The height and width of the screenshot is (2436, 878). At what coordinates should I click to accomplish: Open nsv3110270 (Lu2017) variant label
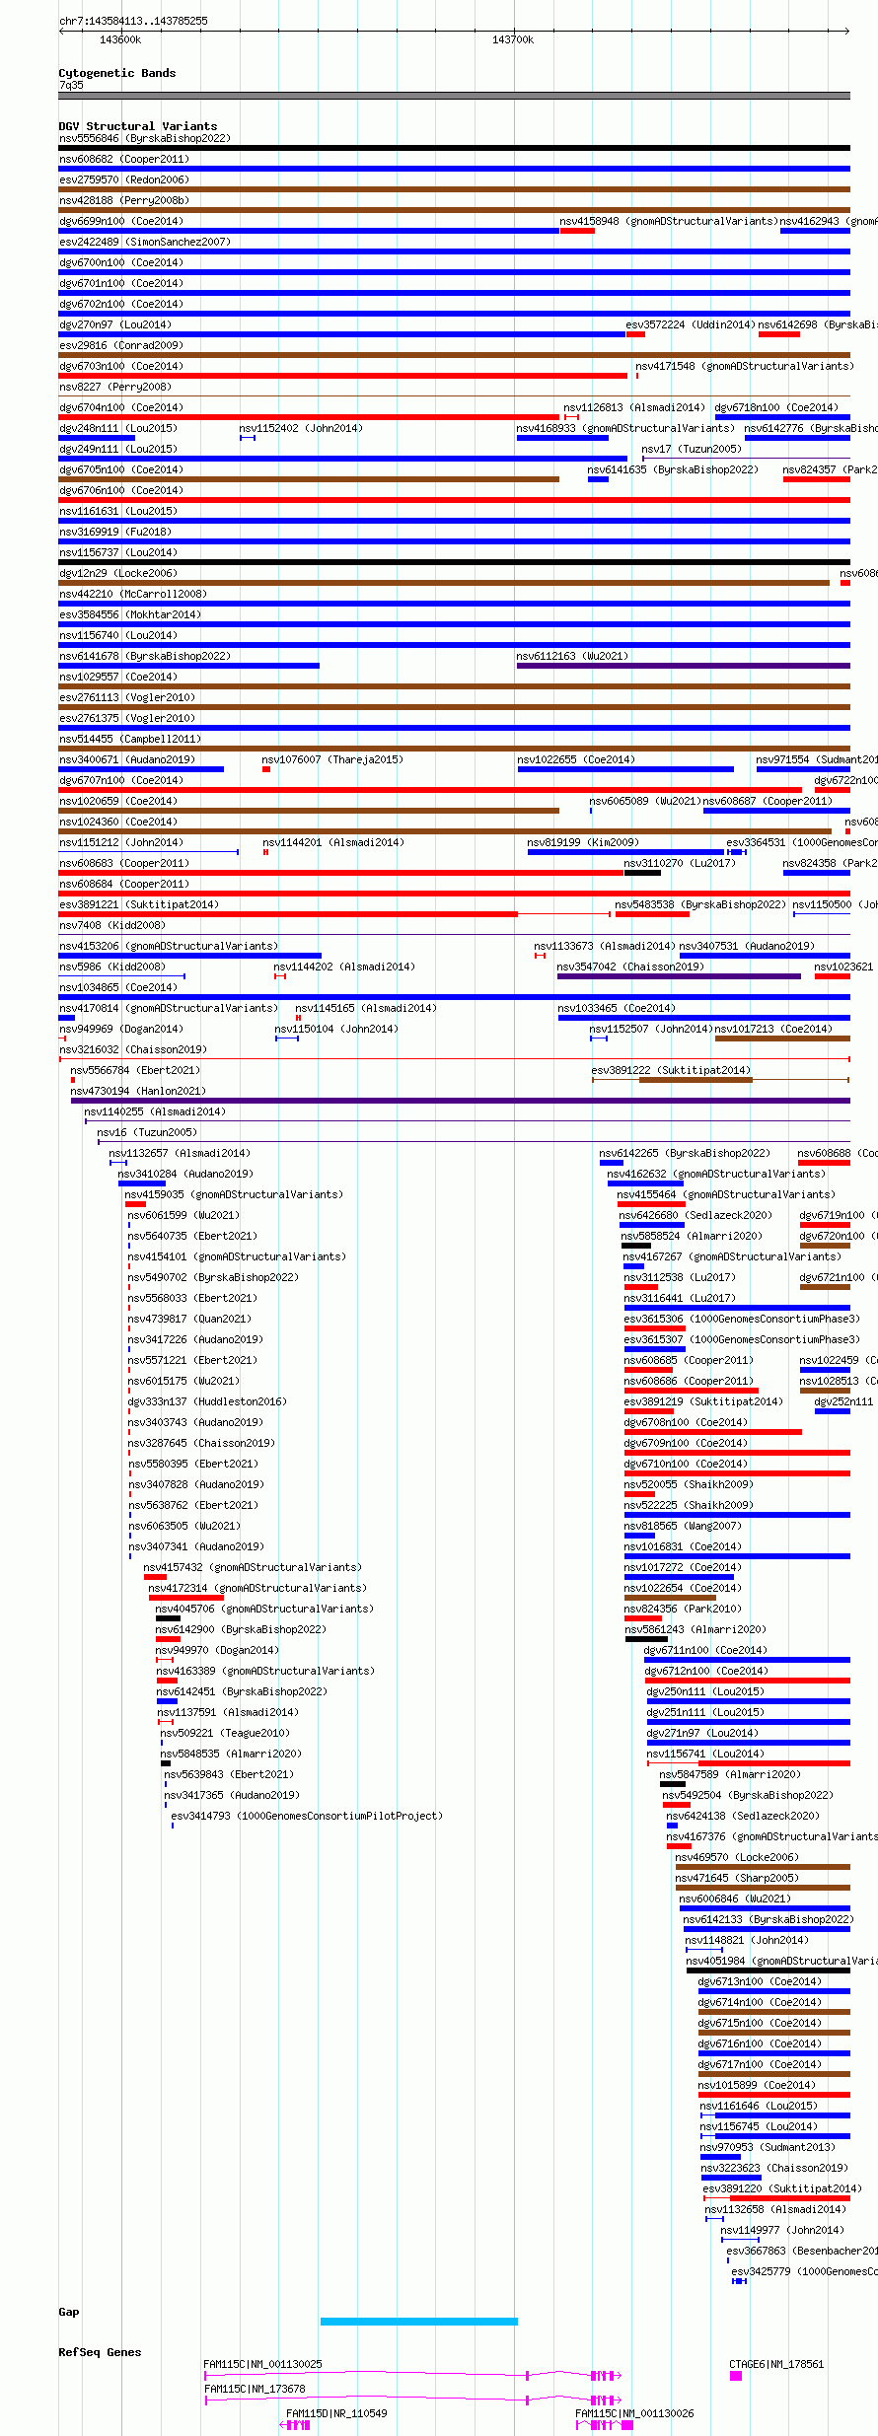click(x=680, y=863)
